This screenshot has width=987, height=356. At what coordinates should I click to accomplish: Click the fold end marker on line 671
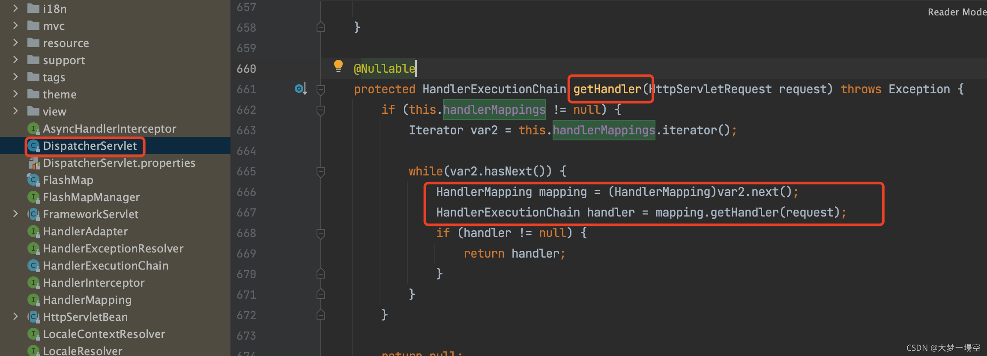coord(320,294)
